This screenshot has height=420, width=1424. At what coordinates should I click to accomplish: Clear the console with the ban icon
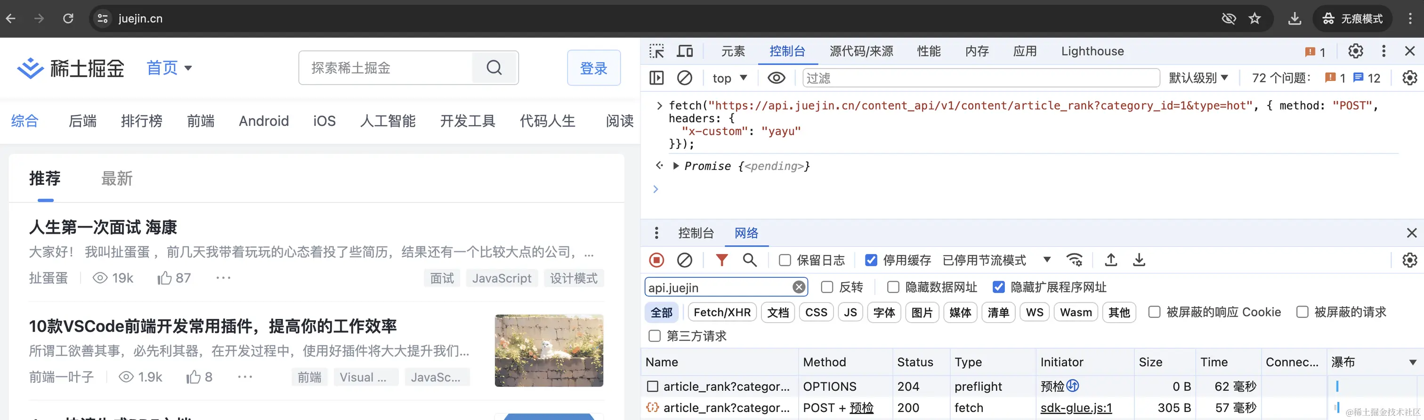[x=684, y=78]
